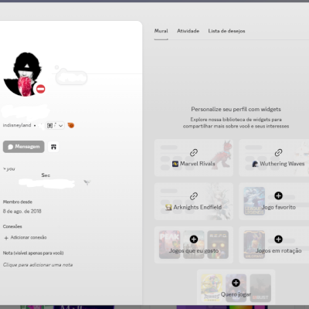The height and width of the screenshot is (309, 309).
Task: Click the link icon above Wuthering Waves
Action: coord(278,153)
